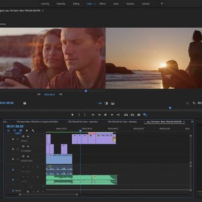Screen dimensions: 202x202
Task: Open the TSB TRAILER for Color - Interview tab
Action: pos(83,122)
